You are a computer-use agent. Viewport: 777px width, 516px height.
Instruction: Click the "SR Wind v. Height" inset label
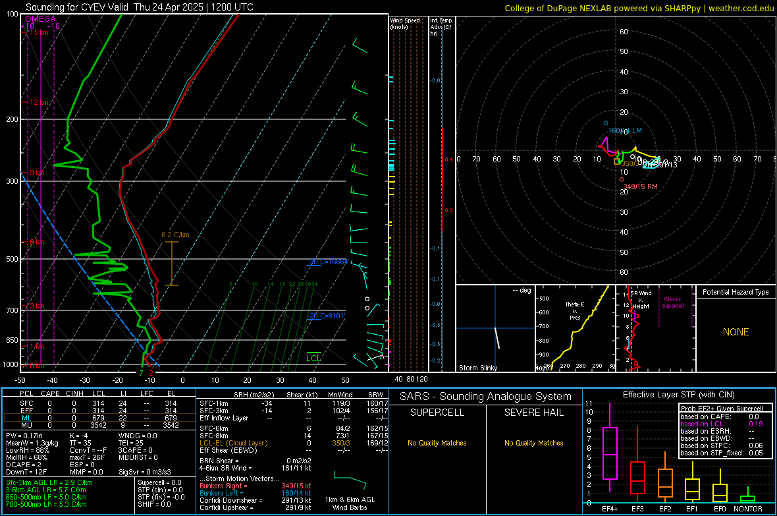[641, 300]
